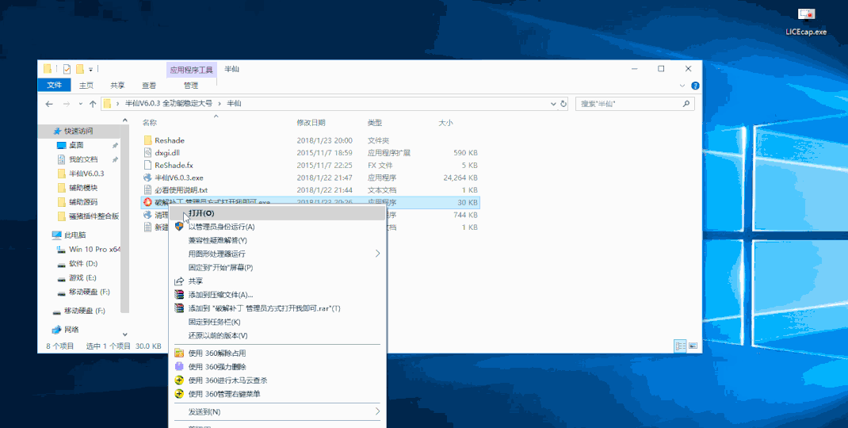Screen dimensions: 848x428
Task: Select the Reshade folder icon
Action: click(147, 140)
